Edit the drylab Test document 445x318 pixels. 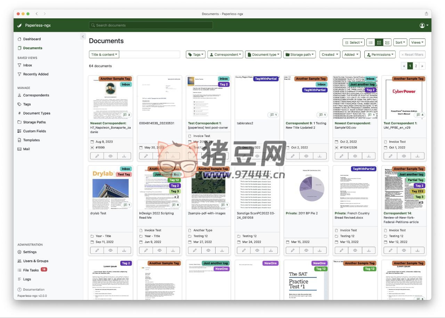point(97,250)
